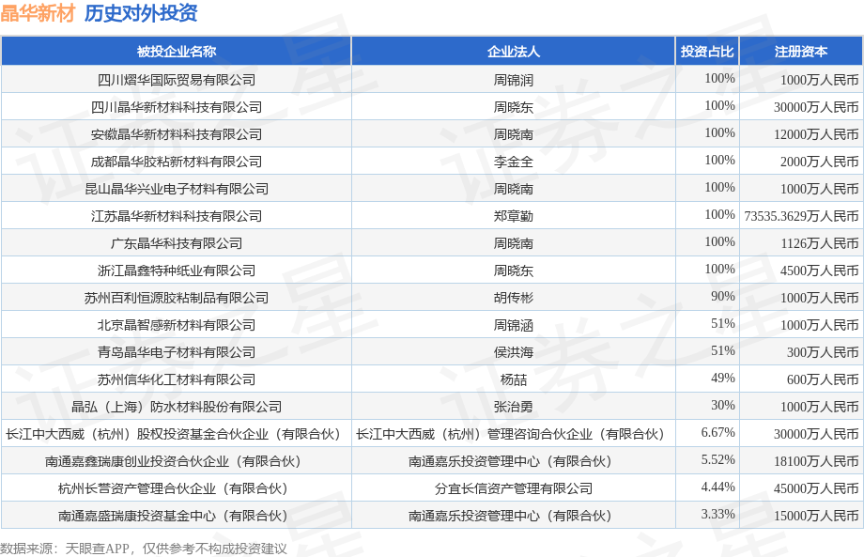Screen dimensions: 864x557
Task: Click the 3.33% investment ratio
Action: [718, 514]
